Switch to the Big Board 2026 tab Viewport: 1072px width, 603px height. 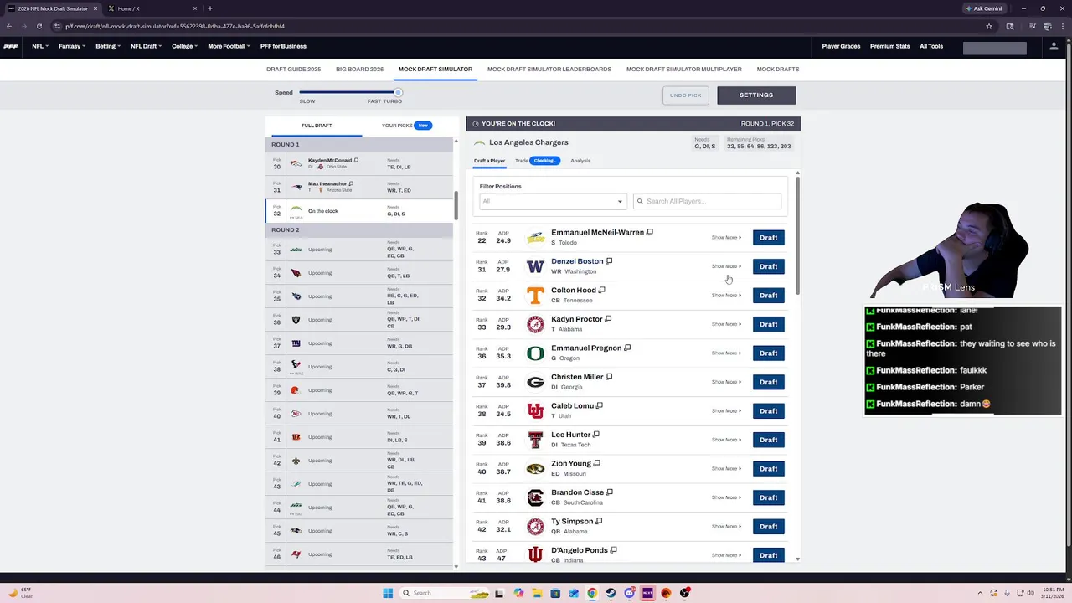pyautogui.click(x=359, y=69)
